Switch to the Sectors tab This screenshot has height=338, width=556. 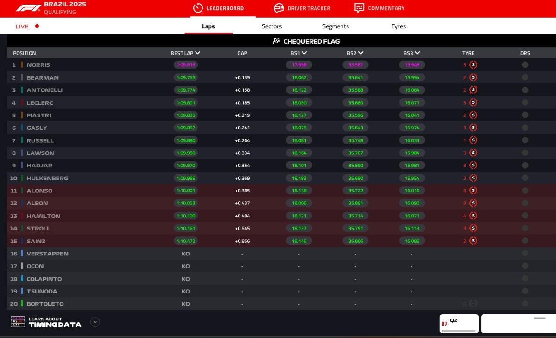272,26
